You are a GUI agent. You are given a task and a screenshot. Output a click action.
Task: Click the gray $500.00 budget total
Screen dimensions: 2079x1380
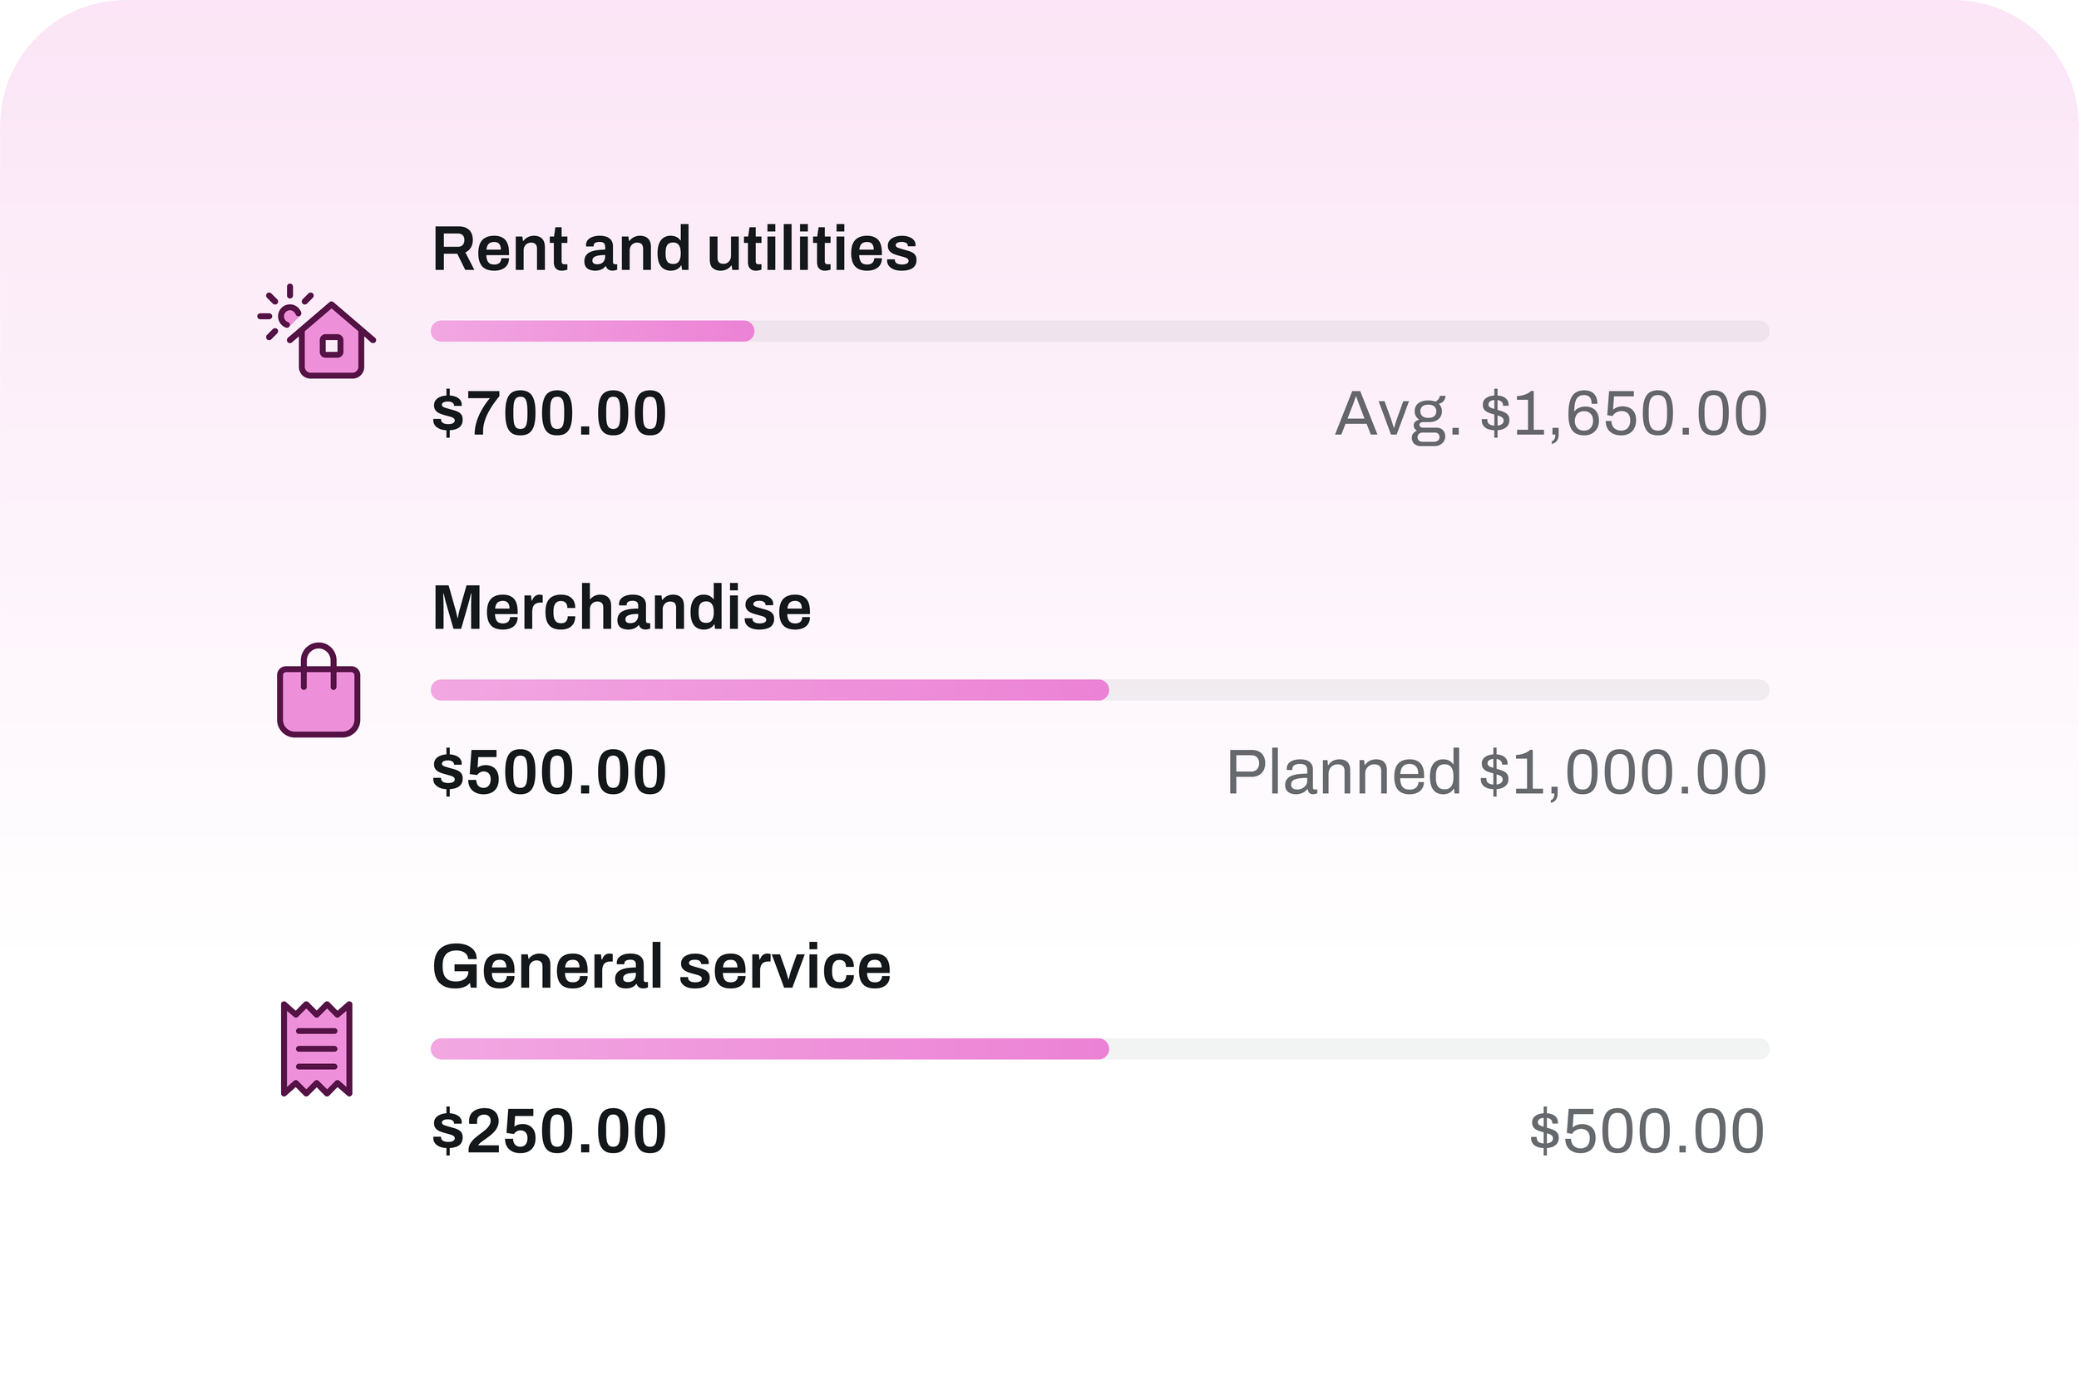tap(1647, 1131)
